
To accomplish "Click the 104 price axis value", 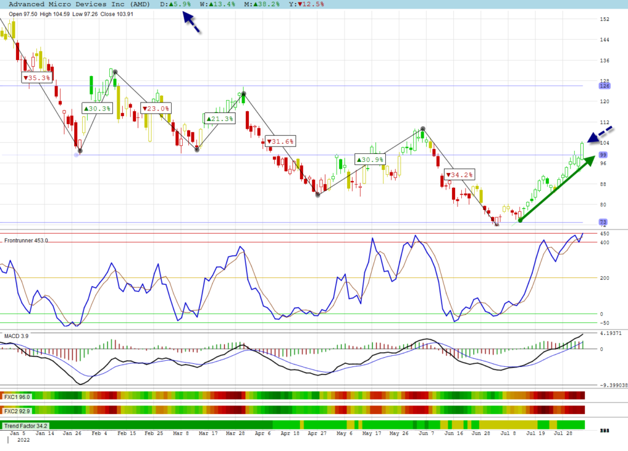I will [x=604, y=143].
